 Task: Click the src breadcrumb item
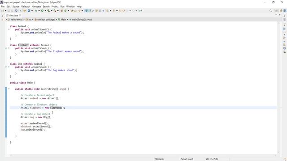(29, 20)
